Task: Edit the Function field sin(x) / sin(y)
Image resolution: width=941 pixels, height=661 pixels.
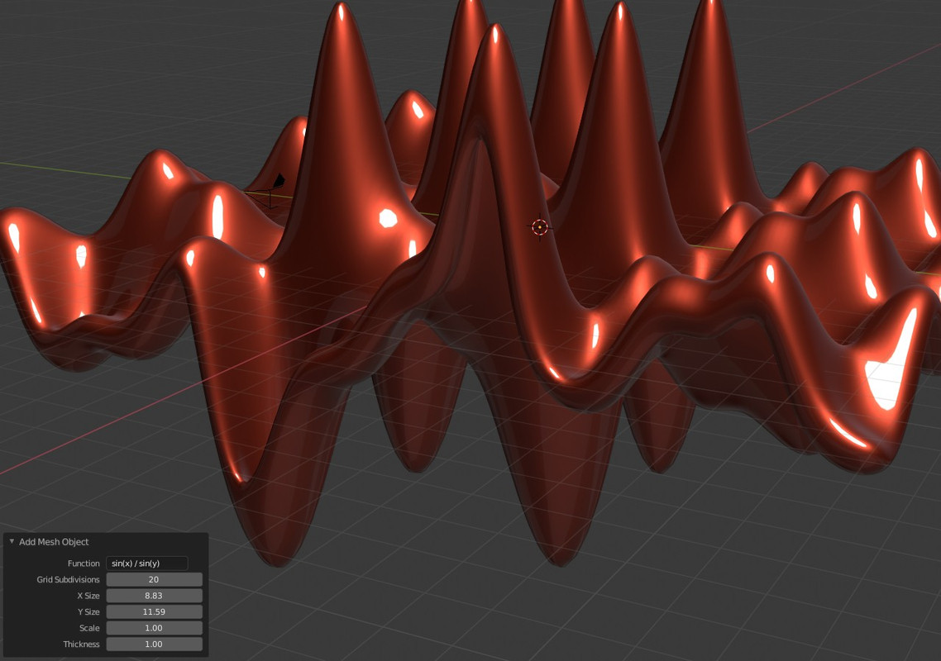Action: (x=147, y=564)
